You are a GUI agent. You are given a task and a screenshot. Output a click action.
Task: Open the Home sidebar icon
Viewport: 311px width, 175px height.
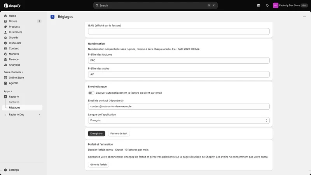coord(5,16)
